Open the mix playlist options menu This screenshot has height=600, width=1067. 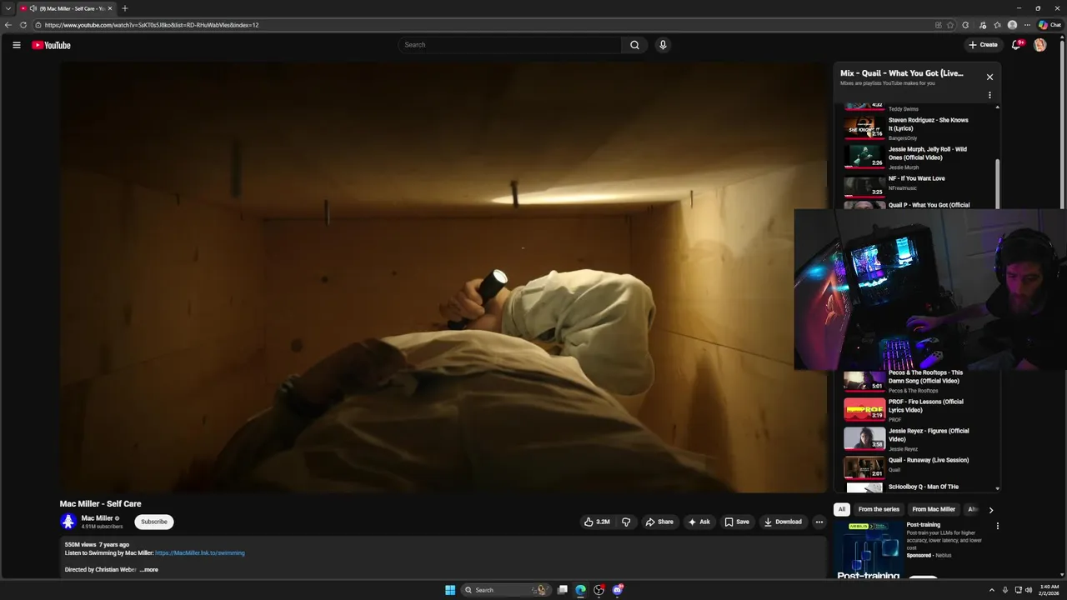pos(989,95)
